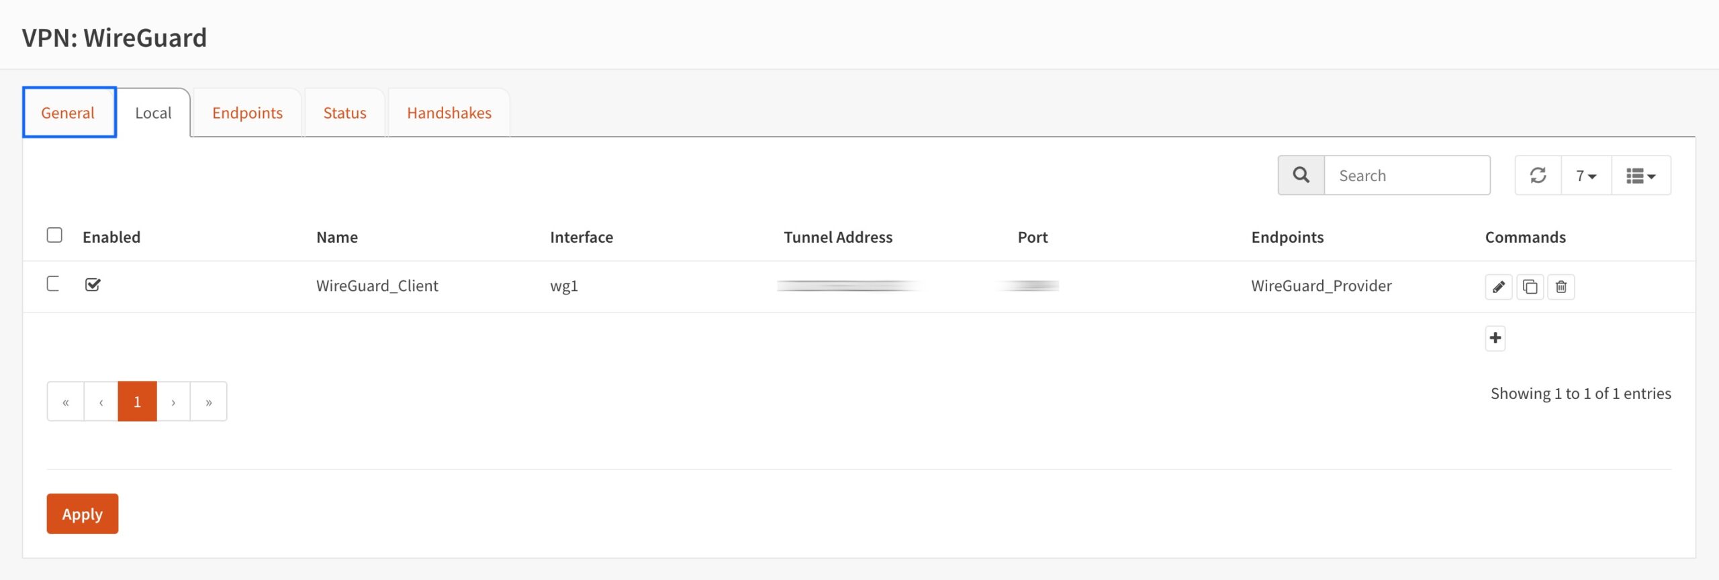Select page 1 in pagination
Image resolution: width=1719 pixels, height=580 pixels.
[x=137, y=402]
